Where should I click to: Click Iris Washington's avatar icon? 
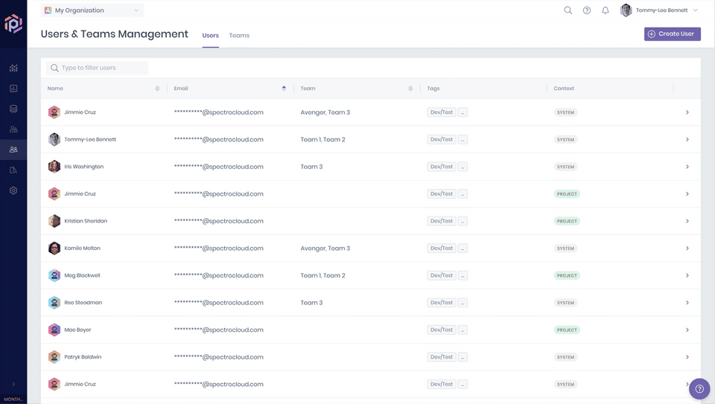click(54, 167)
